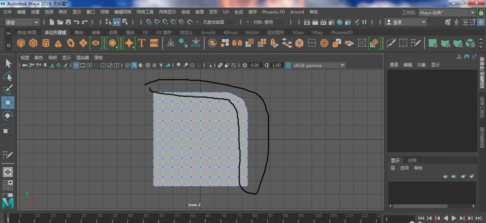
Task: Click the polygon cube shelf icon
Action: 33,43
